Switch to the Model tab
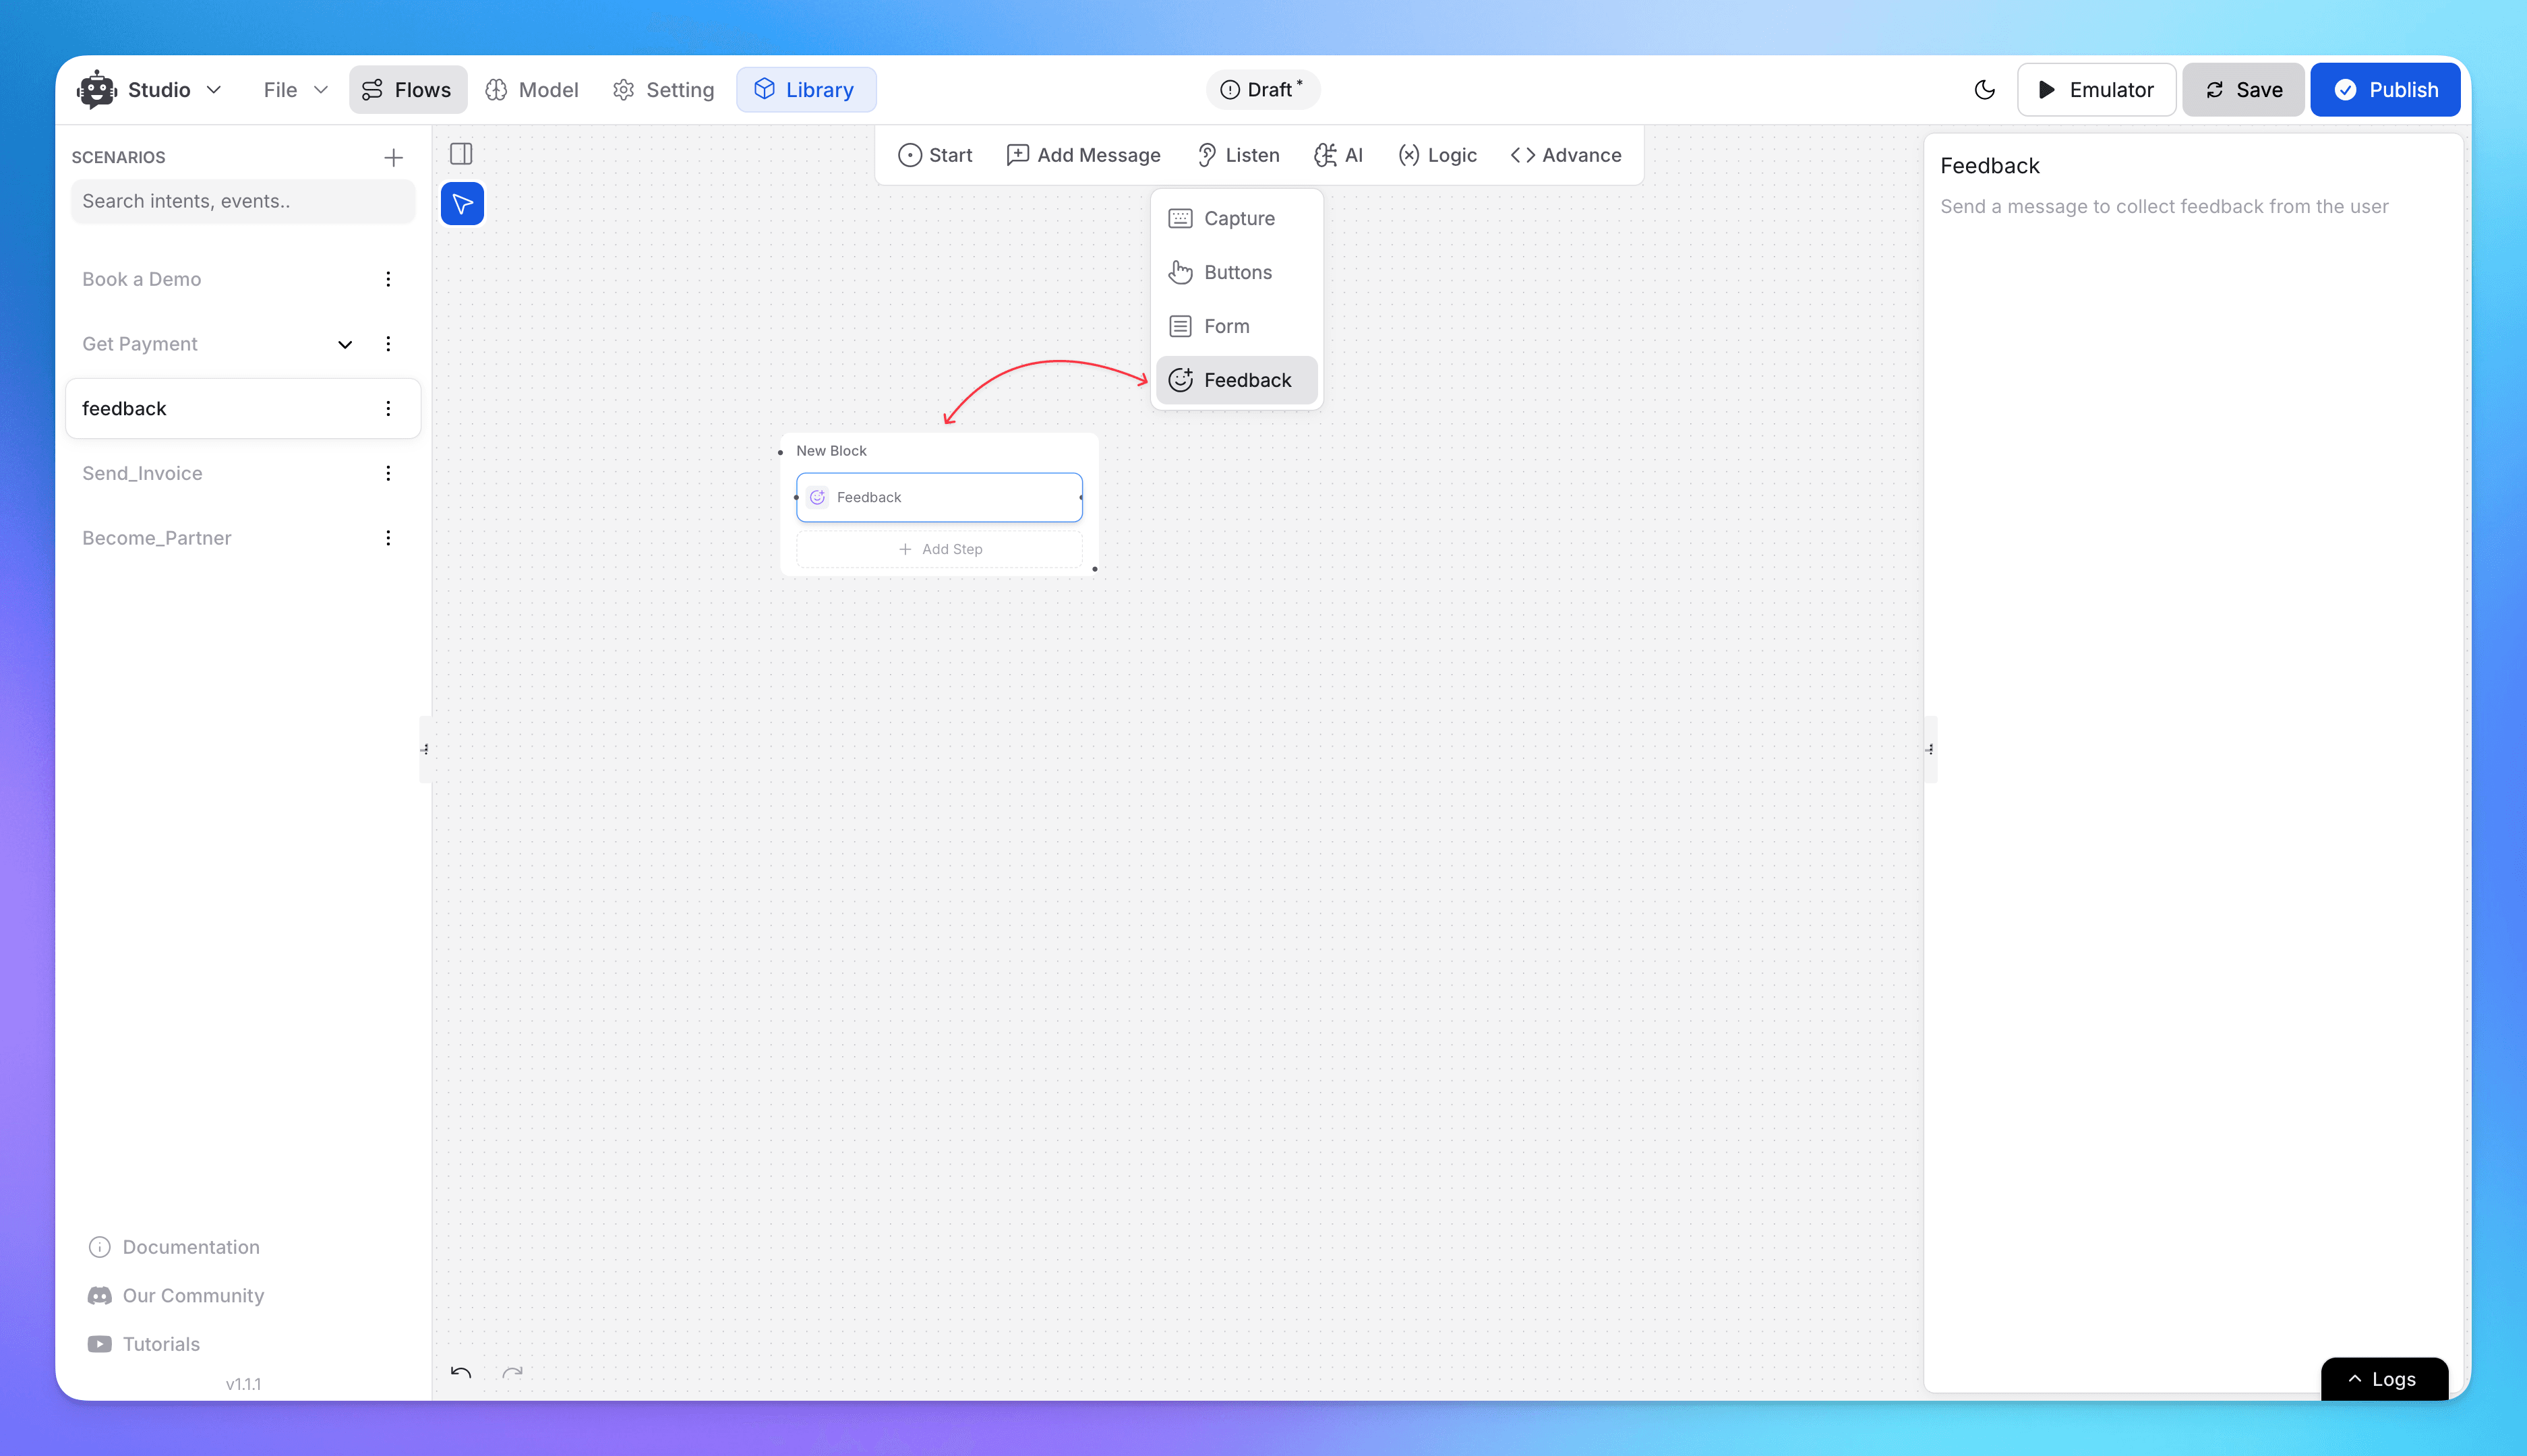This screenshot has width=2527, height=1456. [x=532, y=90]
